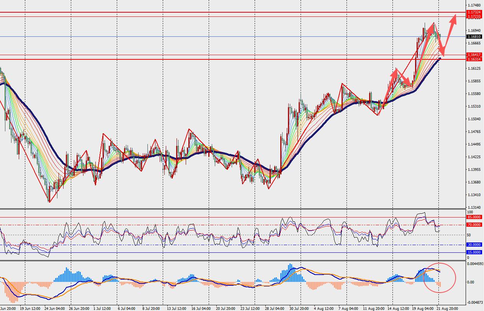Click the red 1.17324 price level label

[x=474, y=12]
